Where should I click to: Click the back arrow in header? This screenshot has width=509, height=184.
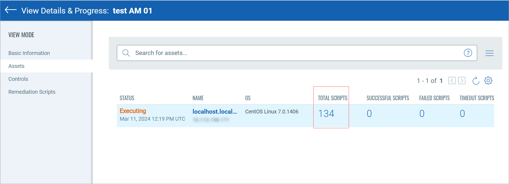click(11, 10)
